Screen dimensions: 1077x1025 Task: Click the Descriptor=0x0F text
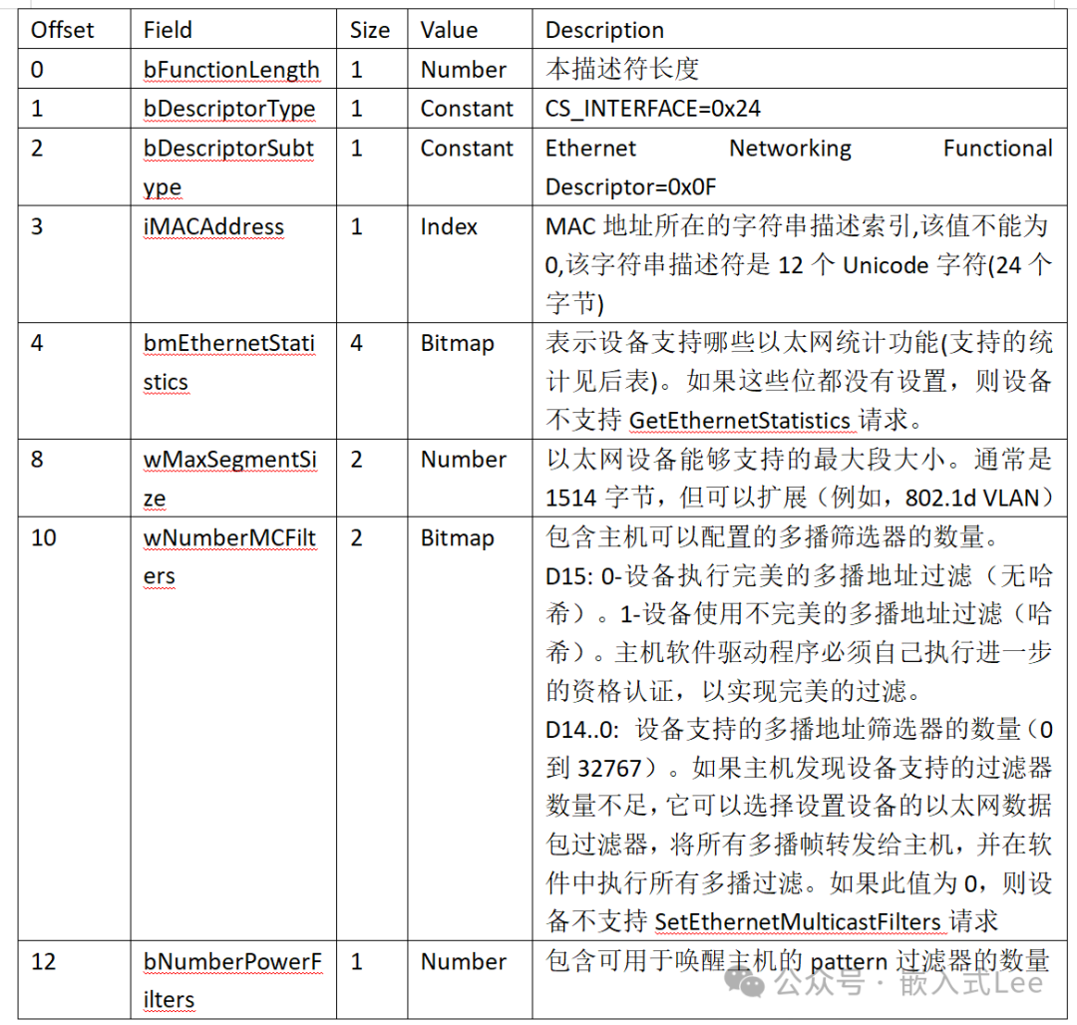(x=630, y=186)
